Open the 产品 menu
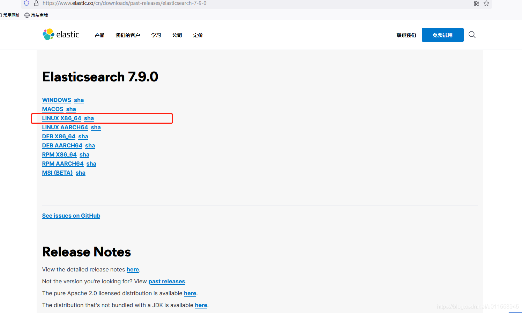This screenshot has width=522, height=313. pos(99,35)
